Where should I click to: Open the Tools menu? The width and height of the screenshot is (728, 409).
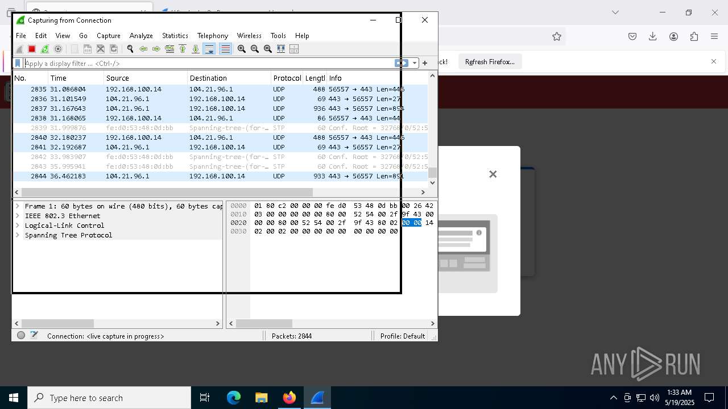tap(278, 35)
